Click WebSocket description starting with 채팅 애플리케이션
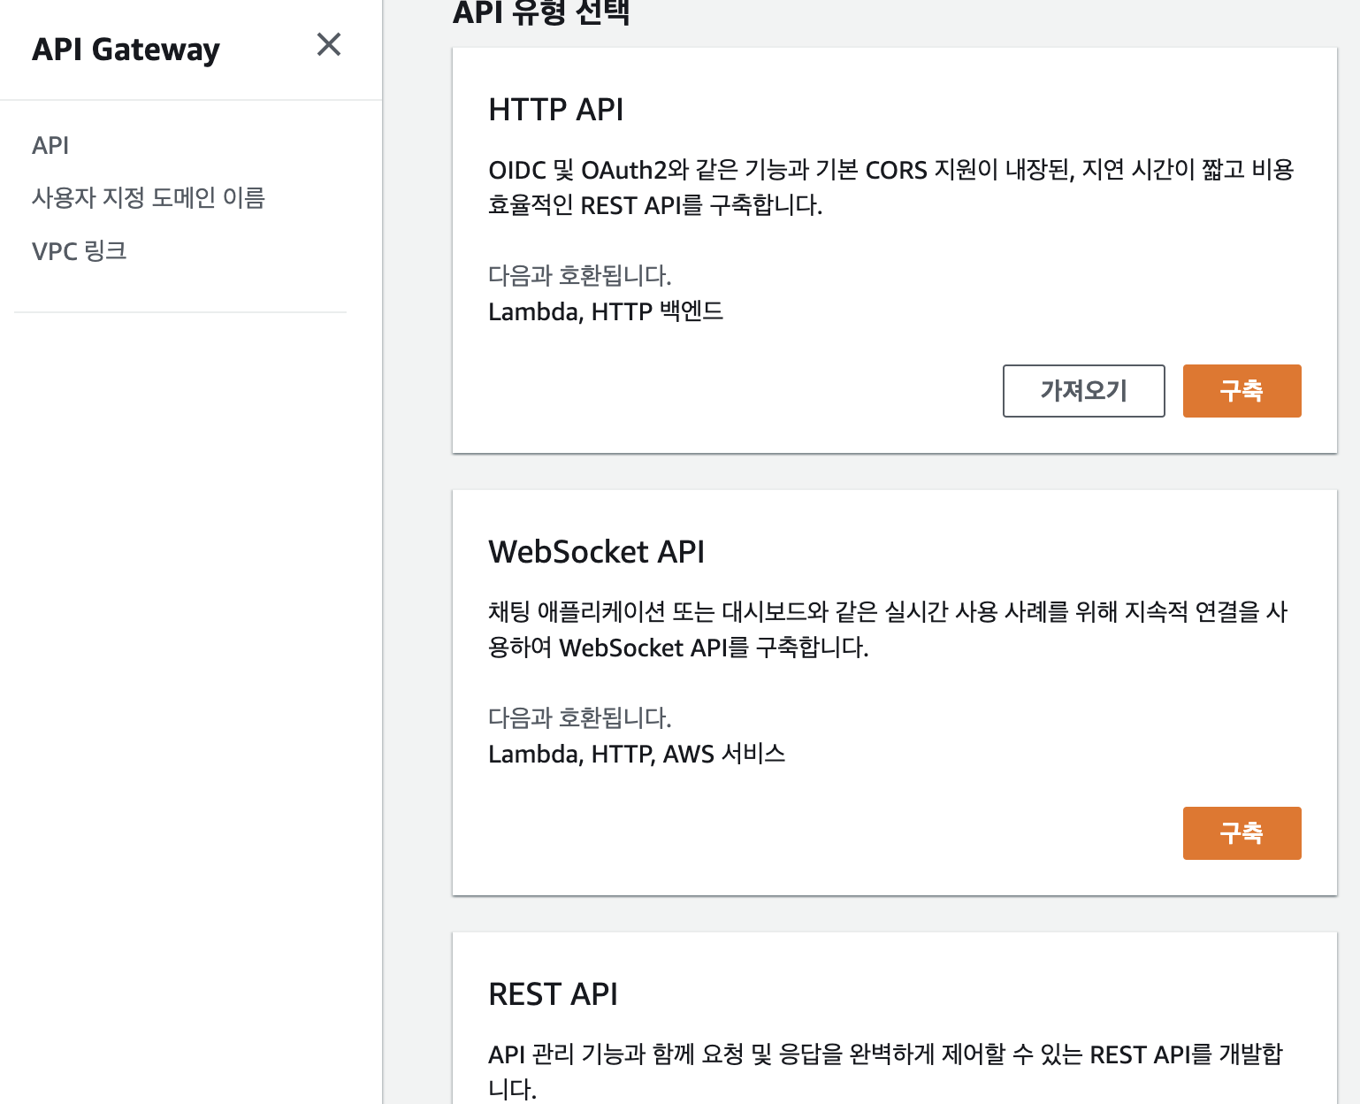The width and height of the screenshot is (1360, 1104). (x=888, y=630)
